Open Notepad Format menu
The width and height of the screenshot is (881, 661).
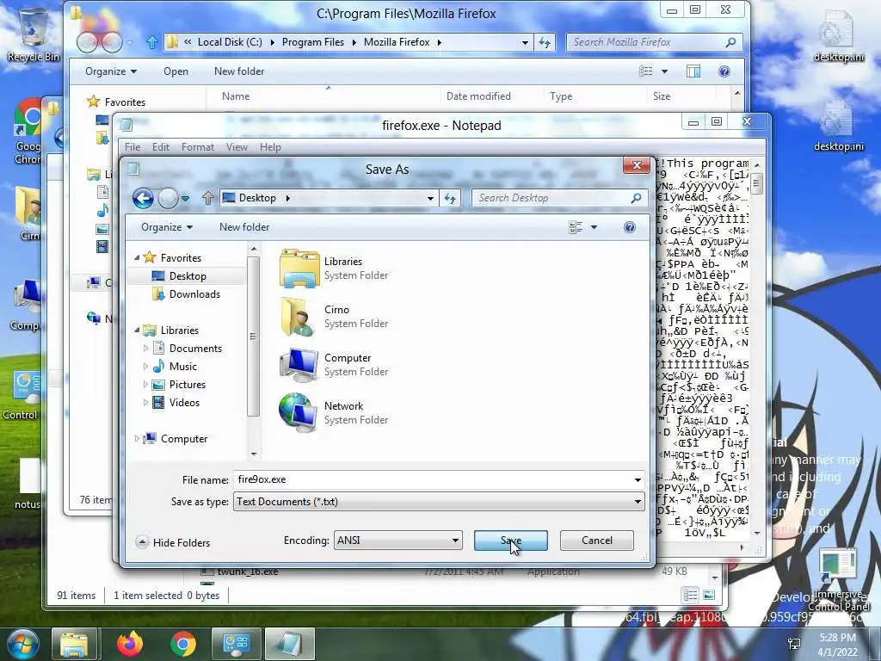(x=197, y=146)
